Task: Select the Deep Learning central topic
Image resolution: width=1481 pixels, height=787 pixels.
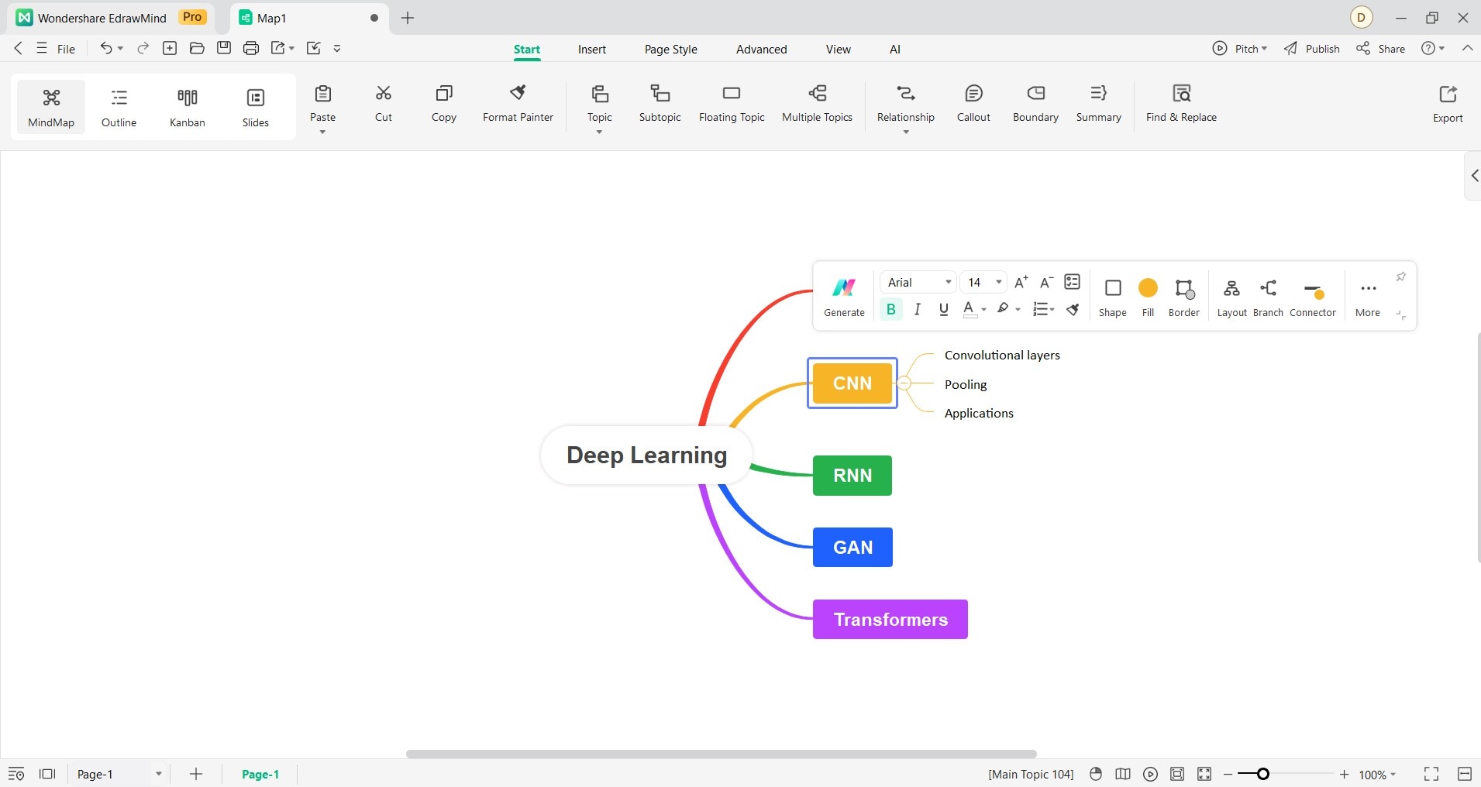Action: [x=646, y=455]
